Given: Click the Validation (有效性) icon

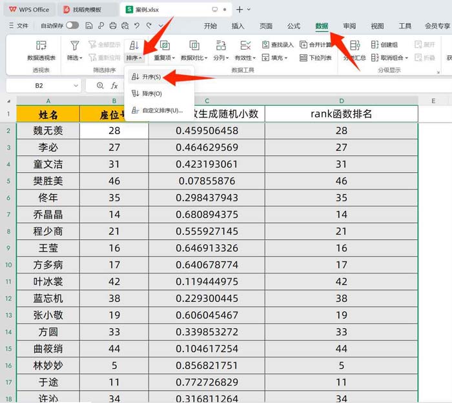Looking at the screenshot, I should coord(245,45).
